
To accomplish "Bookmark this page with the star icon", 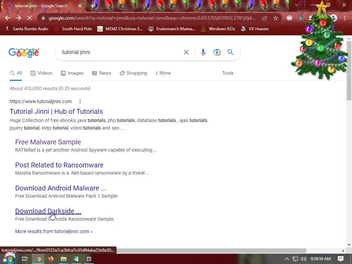I will point(276,18).
